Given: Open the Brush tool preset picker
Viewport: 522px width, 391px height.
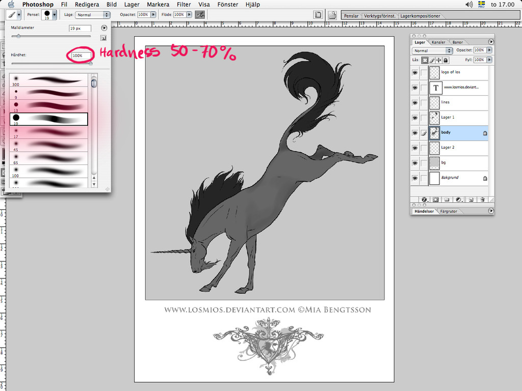Looking at the screenshot, I should pos(14,15).
